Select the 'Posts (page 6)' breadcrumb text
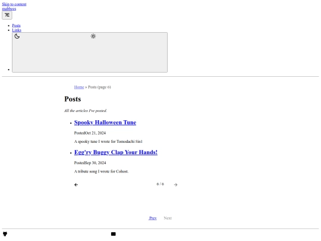 [99, 87]
